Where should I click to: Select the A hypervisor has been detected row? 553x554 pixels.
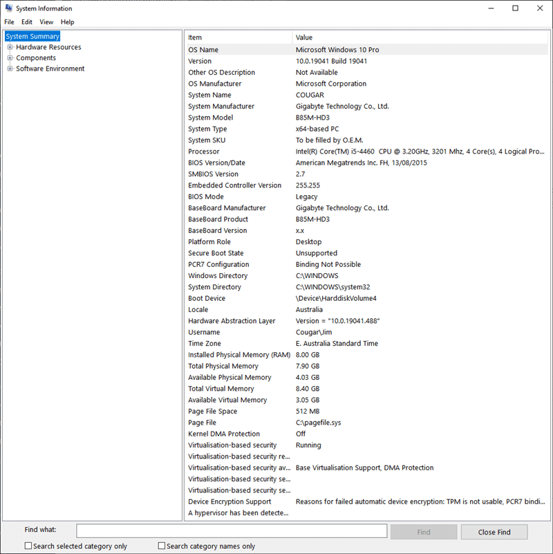367,513
